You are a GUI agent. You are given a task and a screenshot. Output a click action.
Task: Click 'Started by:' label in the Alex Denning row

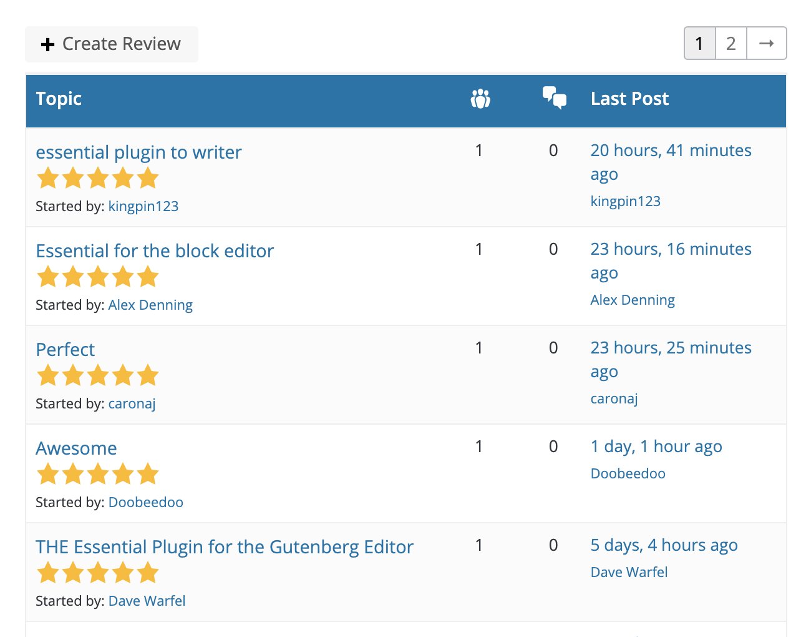click(70, 305)
